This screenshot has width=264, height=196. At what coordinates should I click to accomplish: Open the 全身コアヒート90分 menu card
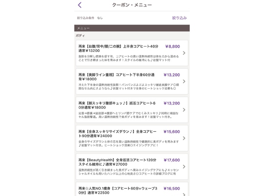point(132,138)
